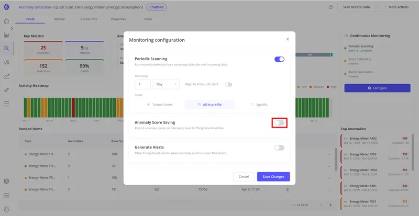Open the sparkle AI sidebar icon

(x=6, y=90)
